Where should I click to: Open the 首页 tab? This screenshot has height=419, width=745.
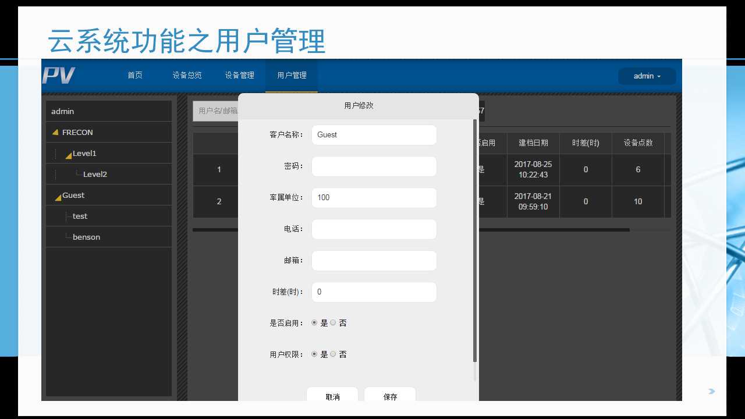(x=134, y=75)
